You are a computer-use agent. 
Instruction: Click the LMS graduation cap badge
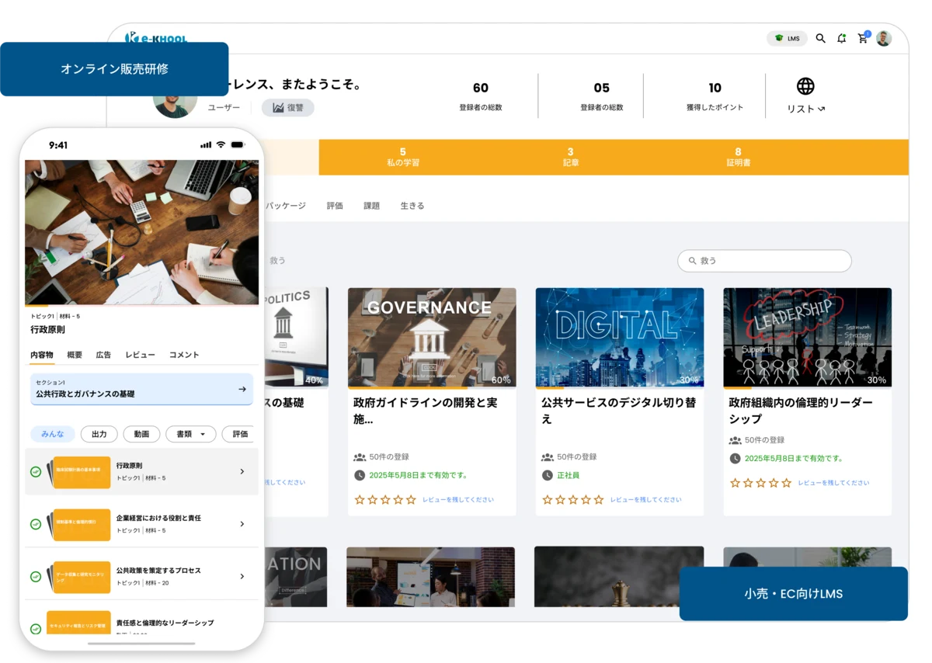tap(786, 37)
